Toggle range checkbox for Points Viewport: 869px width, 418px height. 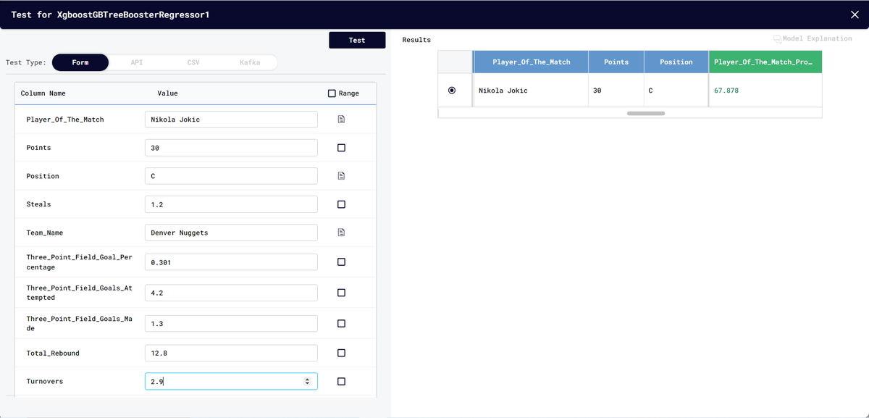[341, 148]
